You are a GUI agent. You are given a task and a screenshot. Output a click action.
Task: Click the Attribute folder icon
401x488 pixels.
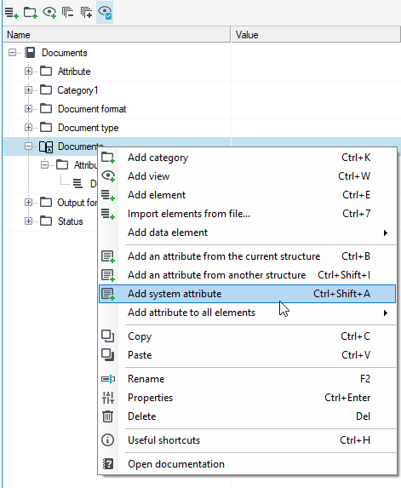[x=46, y=72]
